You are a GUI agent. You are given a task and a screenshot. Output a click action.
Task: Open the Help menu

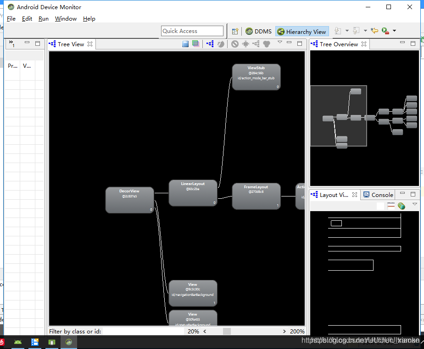pyautogui.click(x=89, y=19)
